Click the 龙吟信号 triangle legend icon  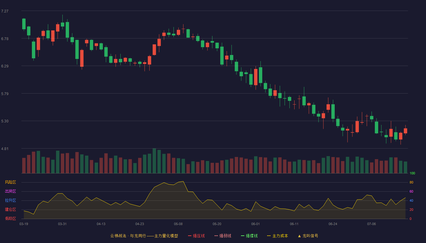click(x=299, y=236)
